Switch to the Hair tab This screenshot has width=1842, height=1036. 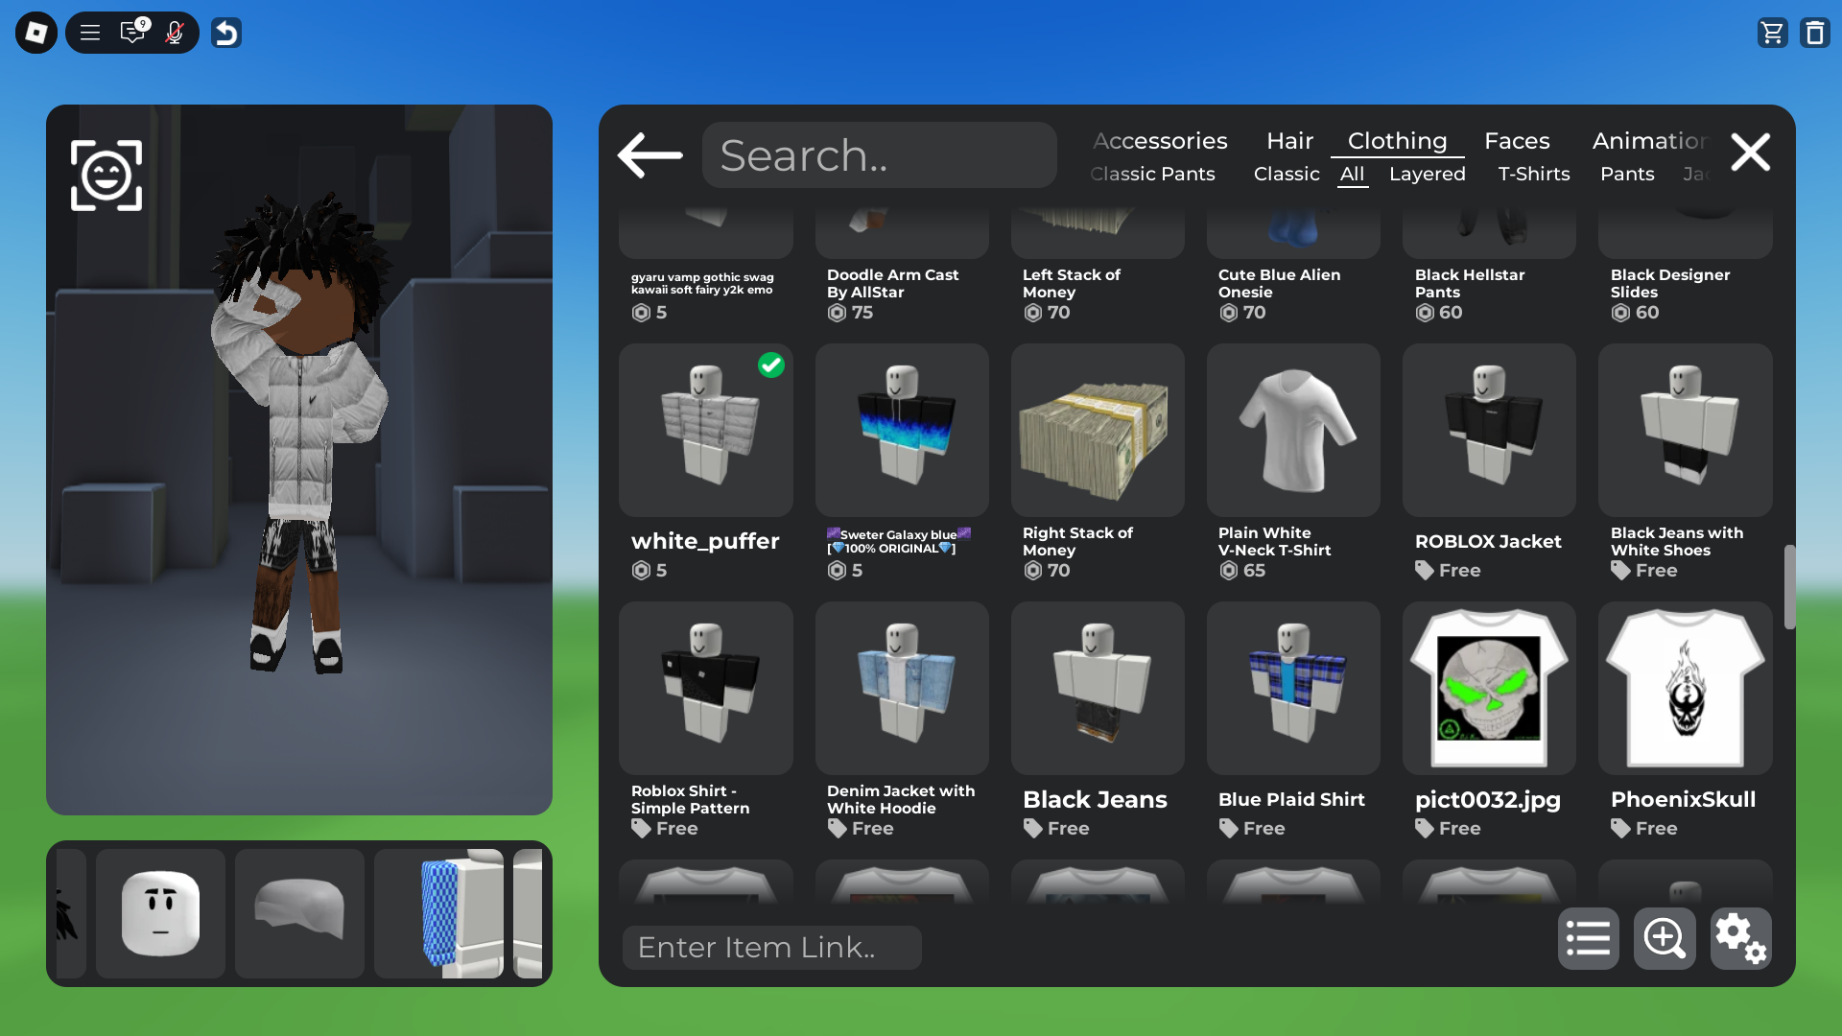pyautogui.click(x=1289, y=141)
